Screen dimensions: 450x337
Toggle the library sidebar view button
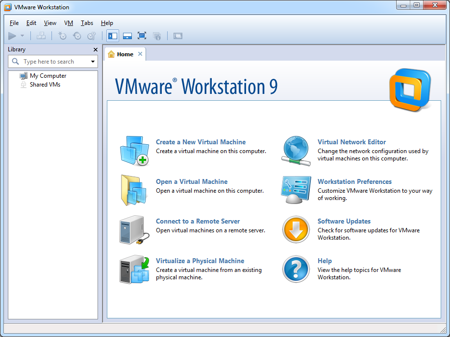point(113,36)
